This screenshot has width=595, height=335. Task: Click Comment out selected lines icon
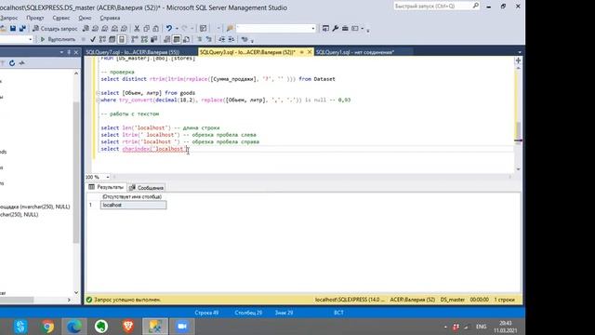[199, 39]
